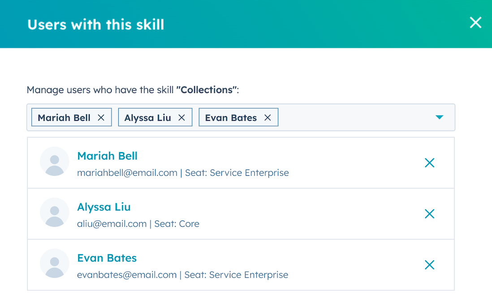Click the Users with this skill title
Screen dimensions: 492x304
(x=95, y=25)
